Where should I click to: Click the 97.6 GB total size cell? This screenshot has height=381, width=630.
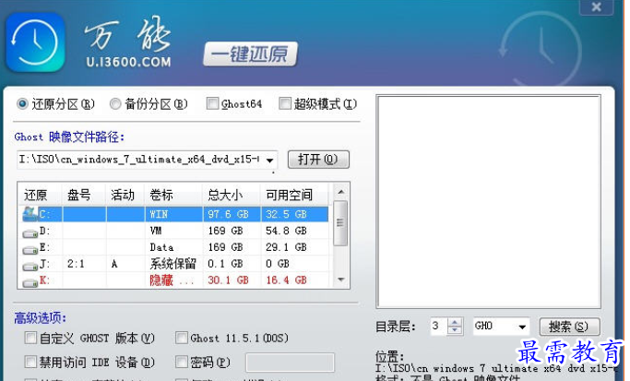[x=232, y=214]
